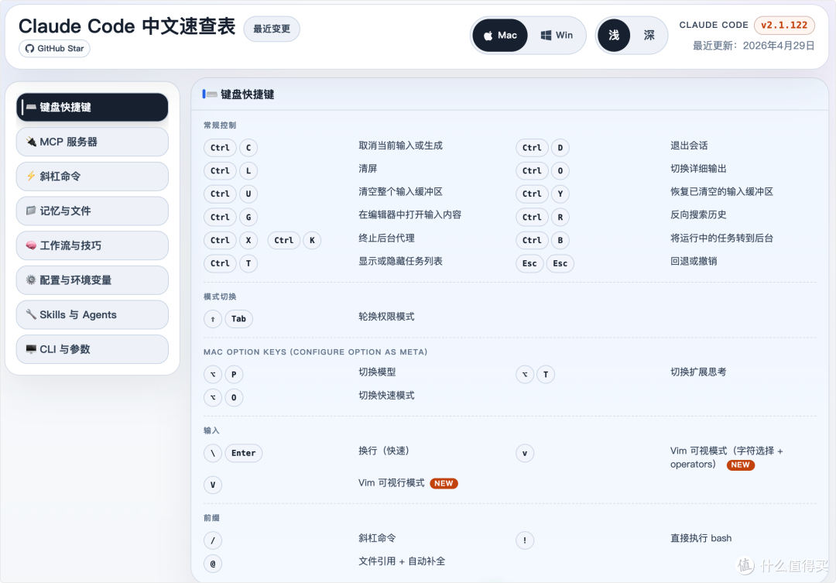Click the R key for 反向搜索历史
The height and width of the screenshot is (583, 836).
point(560,217)
